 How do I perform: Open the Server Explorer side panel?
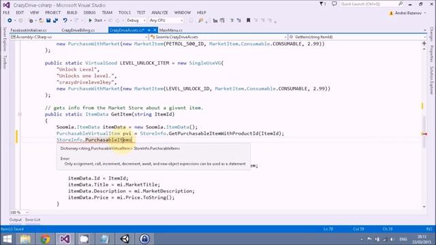click(5, 39)
